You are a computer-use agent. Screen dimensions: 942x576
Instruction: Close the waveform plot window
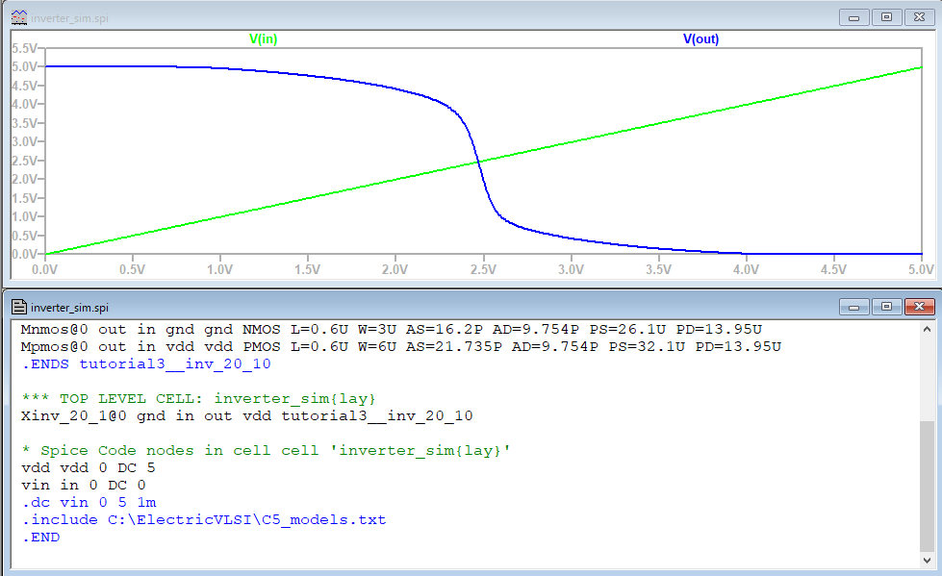pos(919,17)
